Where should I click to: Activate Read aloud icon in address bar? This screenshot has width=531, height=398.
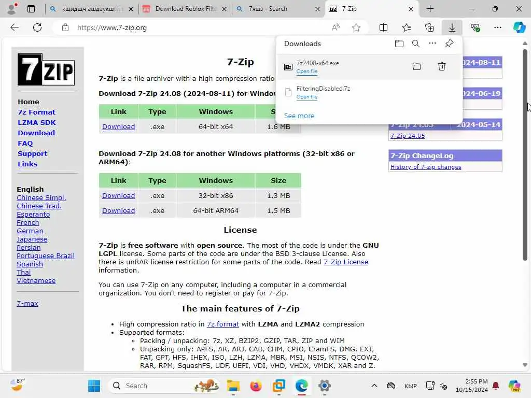click(336, 27)
